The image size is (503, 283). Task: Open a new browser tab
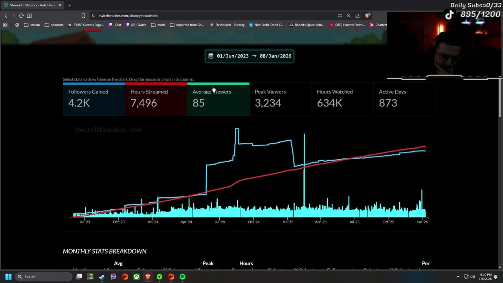[x=70, y=5]
